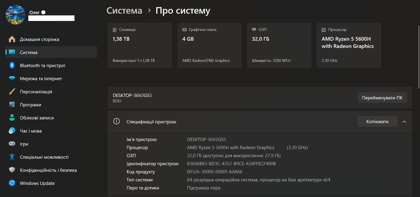The height and width of the screenshot is (197, 420).
Task: Click the processor chip icon in Процесор card
Action: 323,30
